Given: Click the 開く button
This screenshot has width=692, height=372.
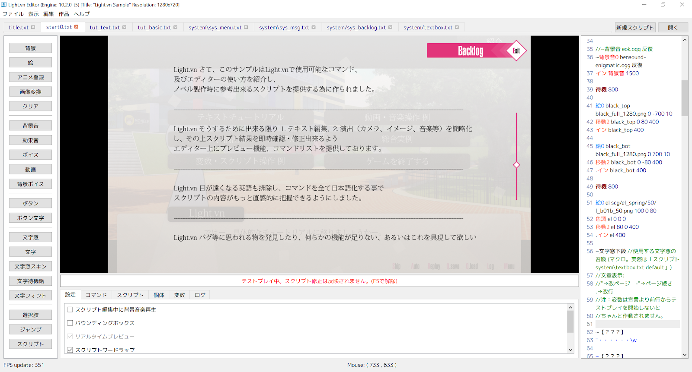Looking at the screenshot, I should click(673, 28).
